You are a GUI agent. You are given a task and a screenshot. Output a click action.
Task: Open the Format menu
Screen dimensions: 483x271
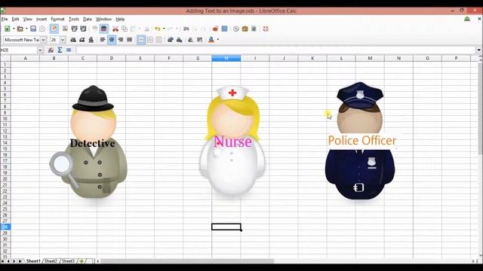tap(57, 19)
